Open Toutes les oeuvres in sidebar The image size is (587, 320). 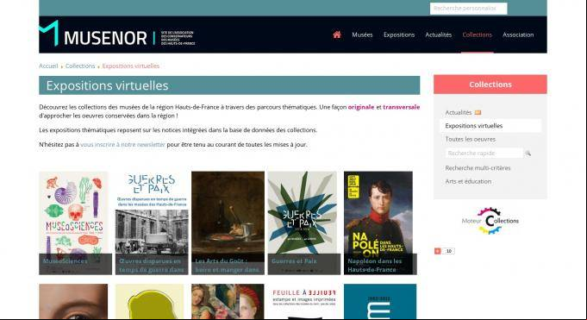click(470, 139)
